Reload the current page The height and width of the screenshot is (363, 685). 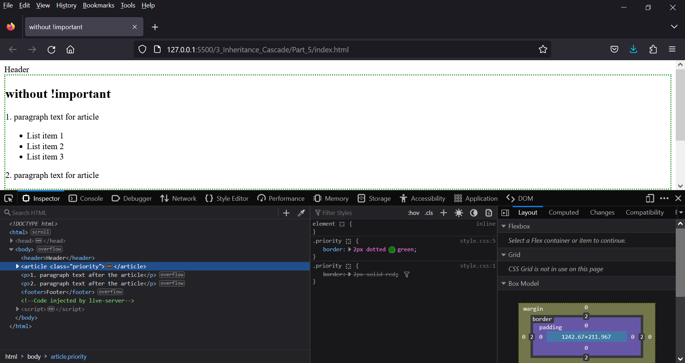(51, 49)
